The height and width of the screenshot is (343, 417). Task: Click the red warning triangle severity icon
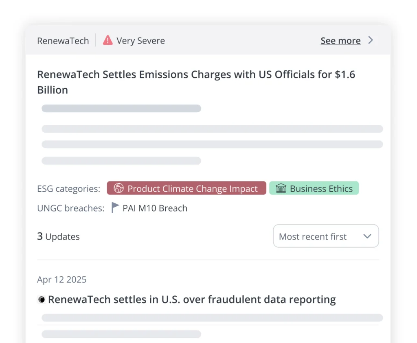108,40
